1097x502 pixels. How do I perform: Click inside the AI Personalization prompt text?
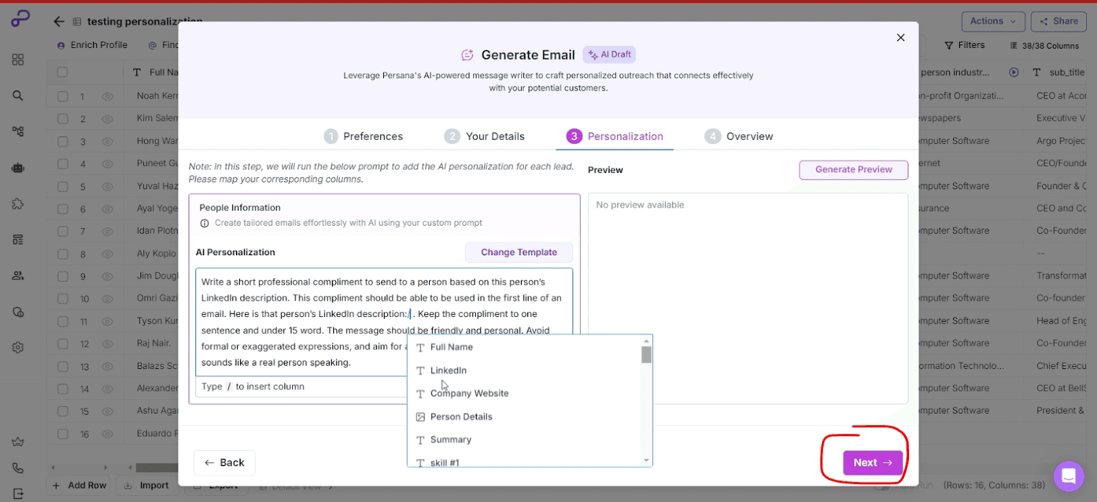(x=384, y=322)
